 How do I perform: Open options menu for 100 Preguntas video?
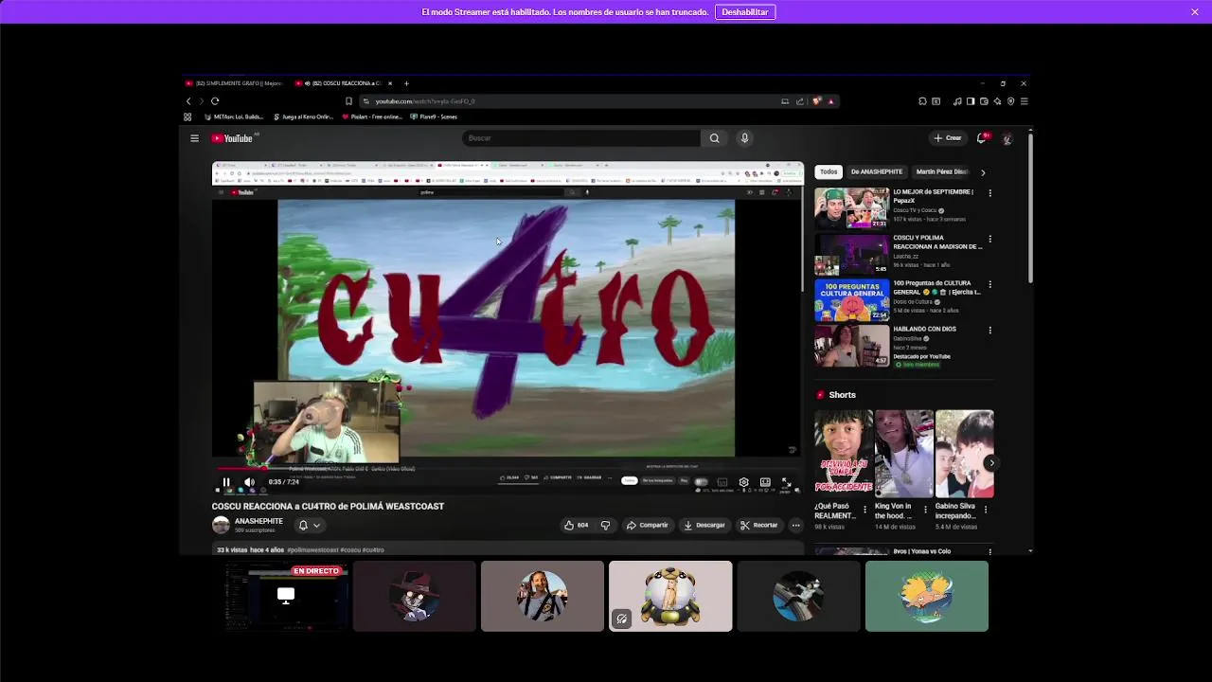click(989, 284)
